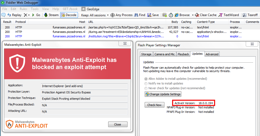Viewport: 260px width, 136px height.
Task: Toggle the Decode button
Action: tap(69, 15)
